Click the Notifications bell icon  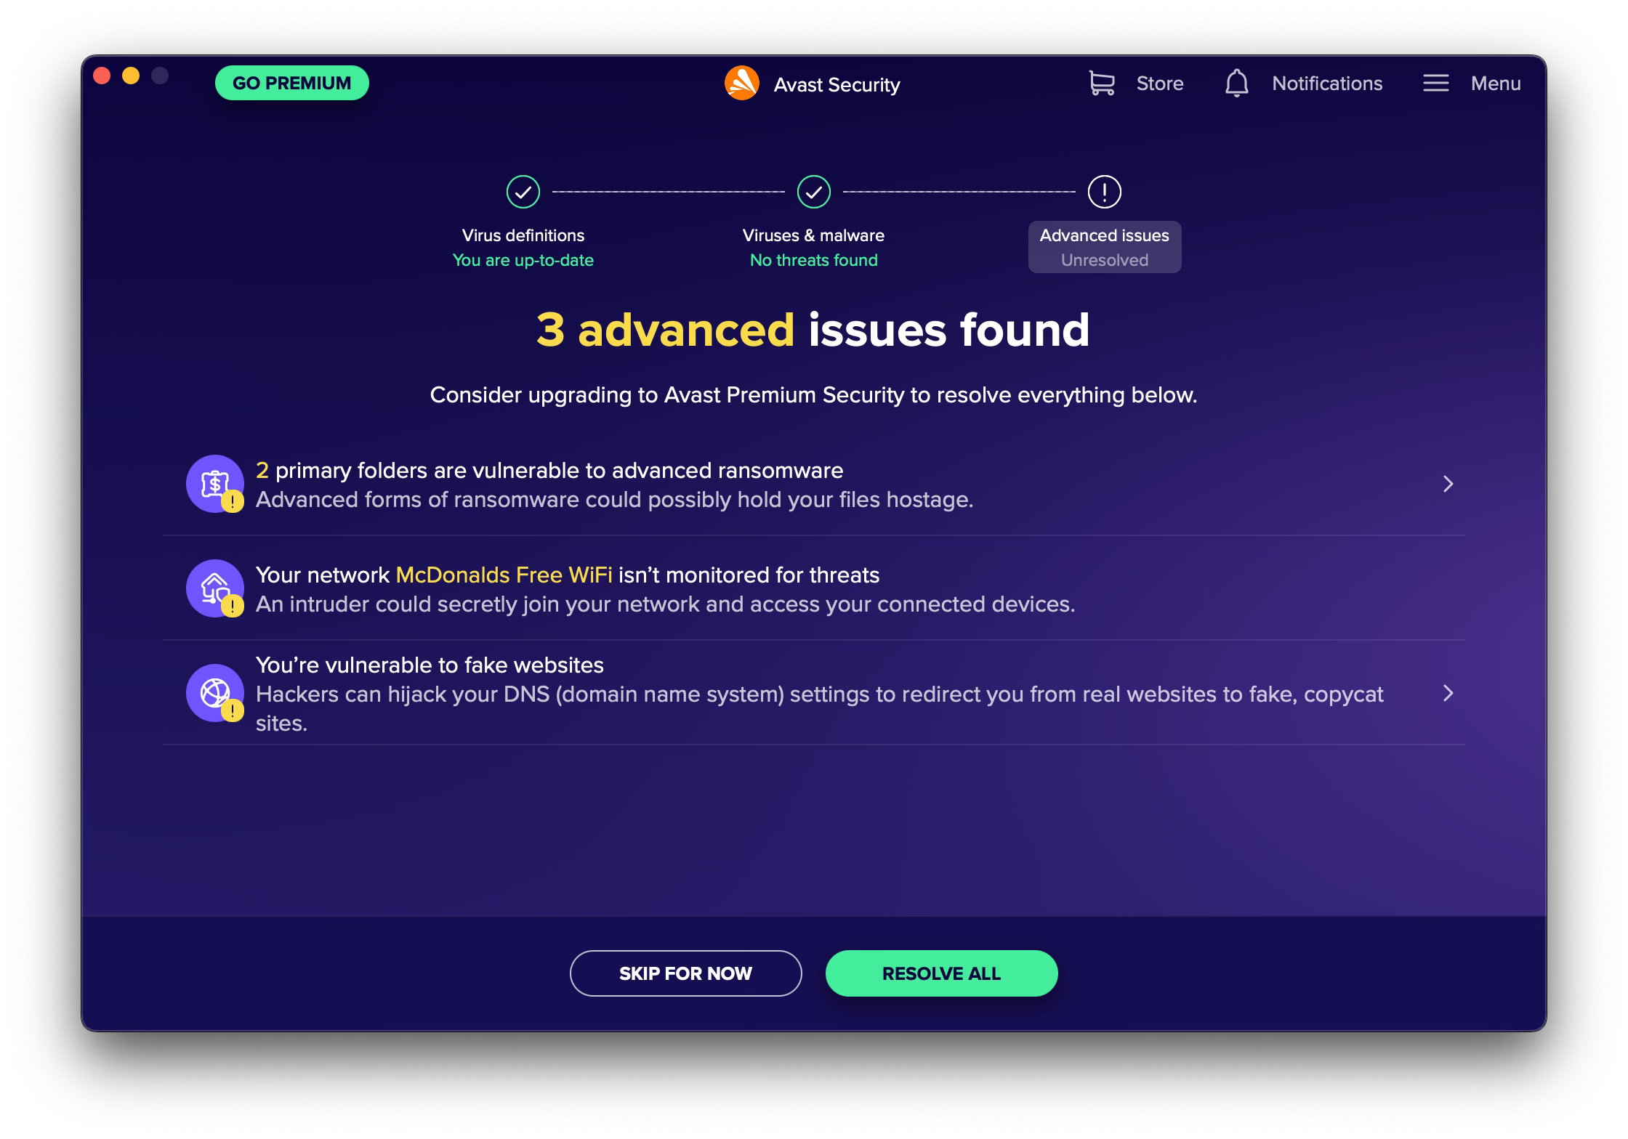pos(1236,84)
